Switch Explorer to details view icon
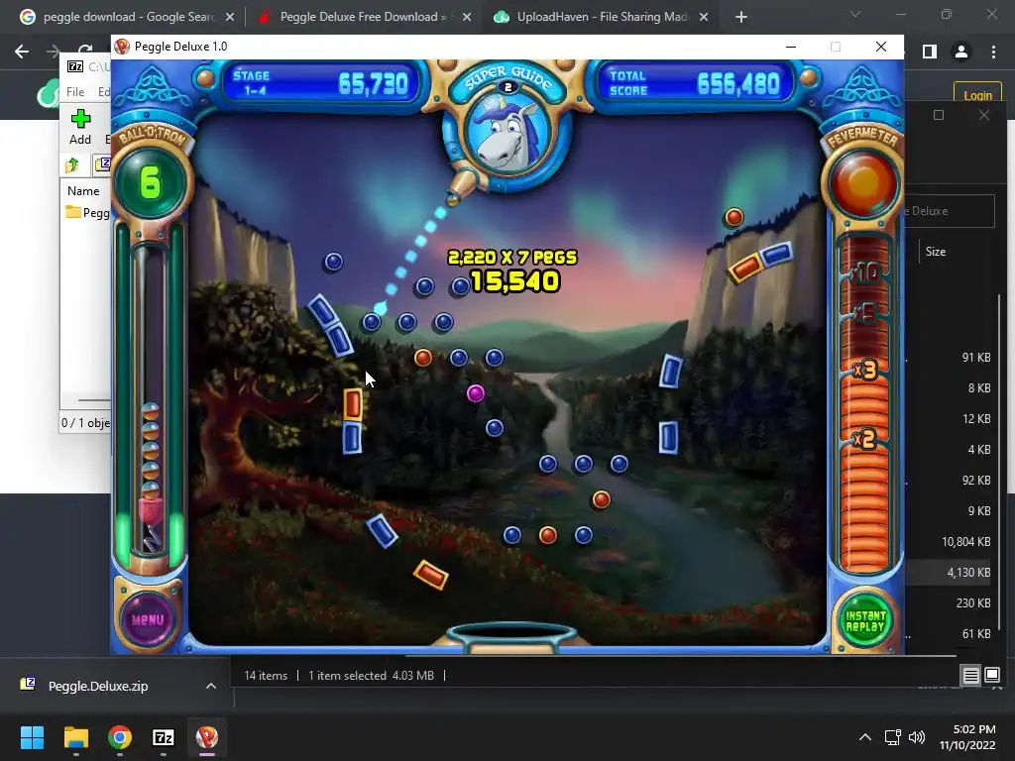This screenshot has height=761, width=1015. (971, 676)
